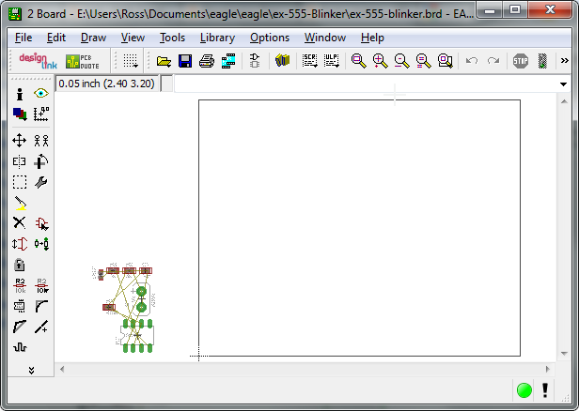Select the Change wrench tool

coord(41,182)
